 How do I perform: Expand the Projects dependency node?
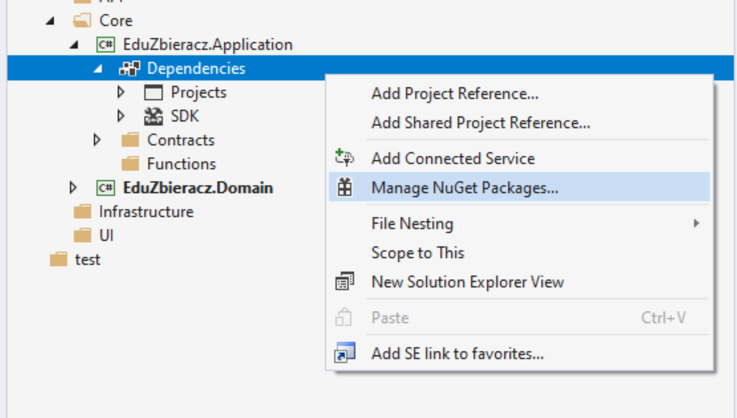tap(121, 92)
